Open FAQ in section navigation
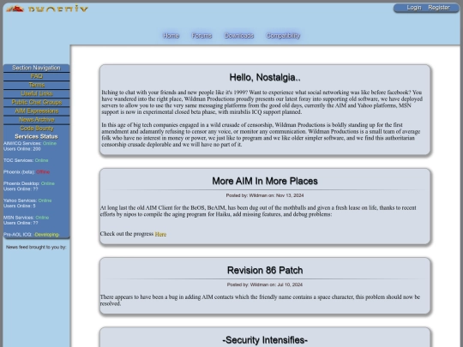Viewport: 463px width, 347px height. pyautogui.click(x=37, y=76)
